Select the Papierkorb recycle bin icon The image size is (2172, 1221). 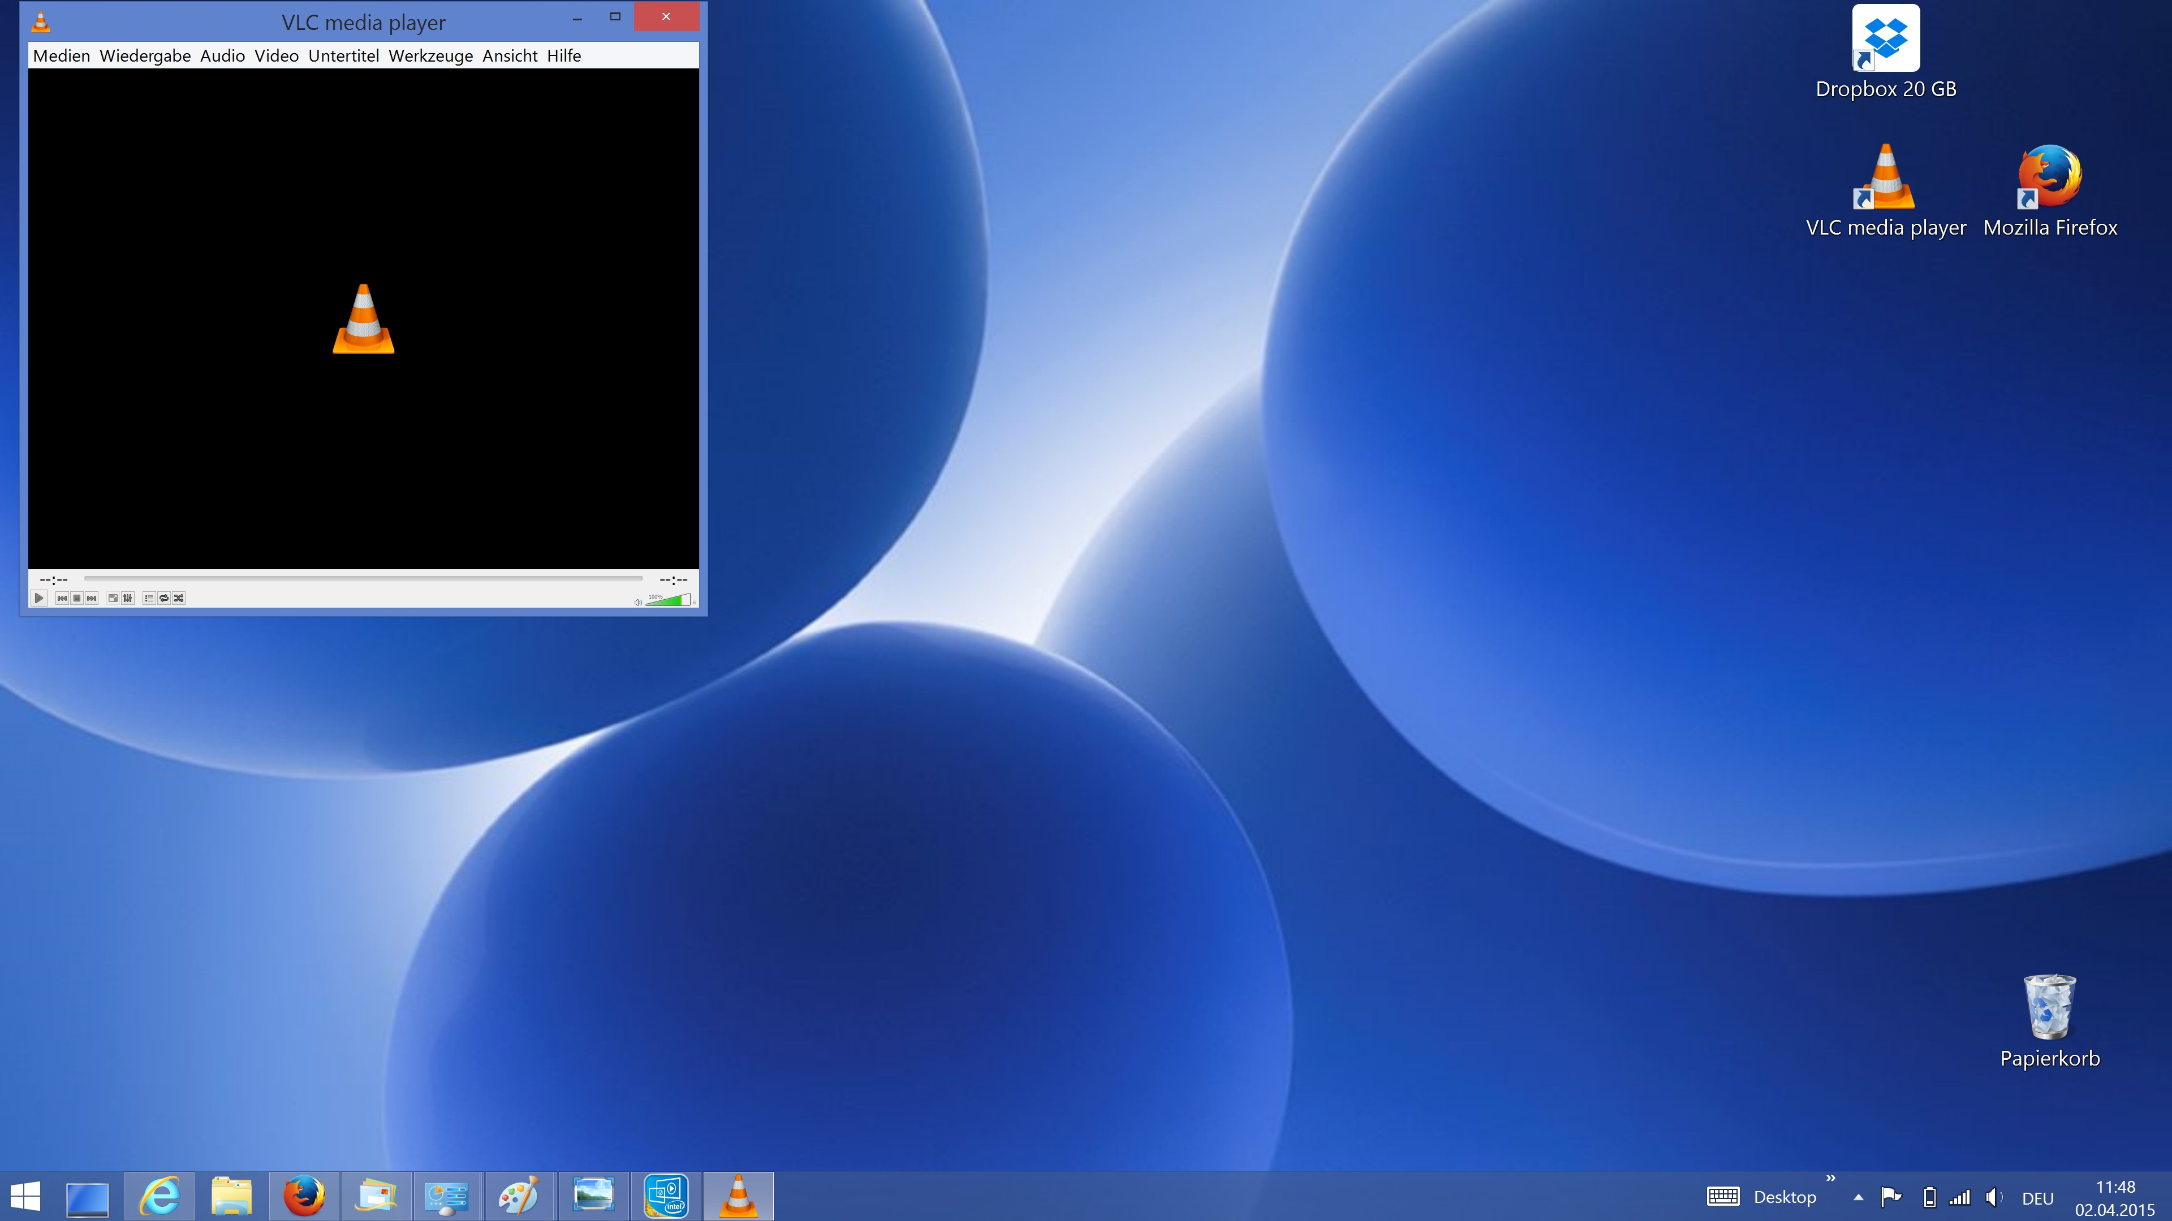point(2050,1022)
